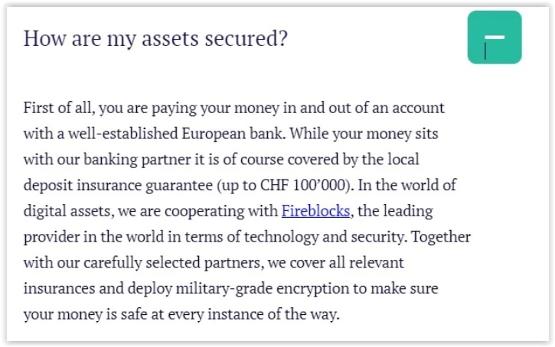The image size is (555, 347).
Task: Click the word "Together" in the paragraph
Action: tap(442, 237)
